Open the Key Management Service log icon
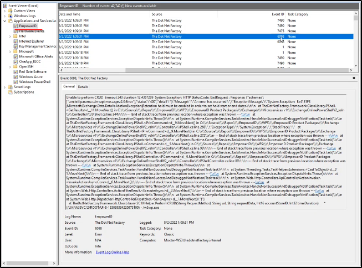Screen dimensions: 362x268 tap(16, 46)
